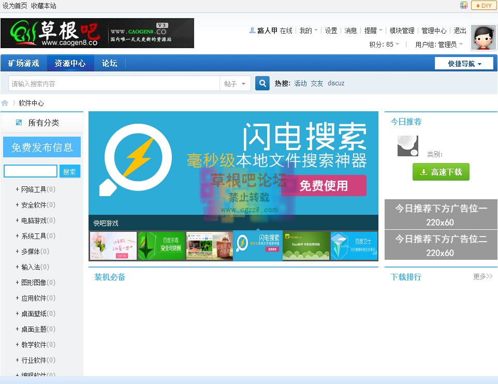Select 设置 in the user menu

click(331, 30)
